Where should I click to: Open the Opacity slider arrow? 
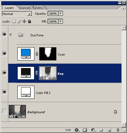pyautogui.click(x=61, y=13)
